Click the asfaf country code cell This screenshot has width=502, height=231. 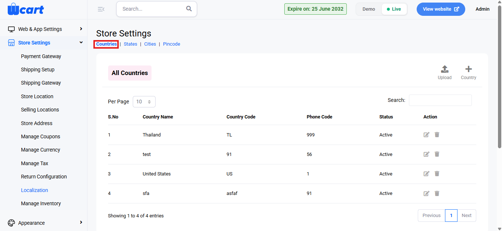coord(232,193)
